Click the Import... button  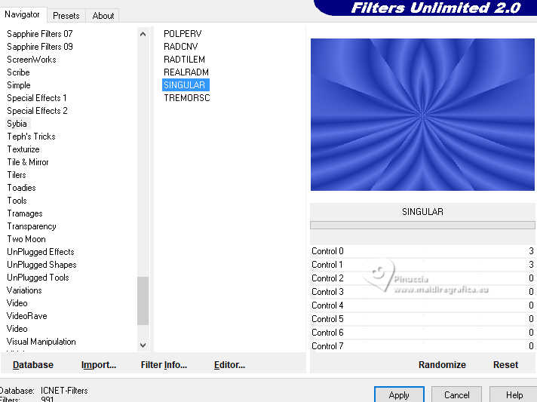click(x=99, y=365)
